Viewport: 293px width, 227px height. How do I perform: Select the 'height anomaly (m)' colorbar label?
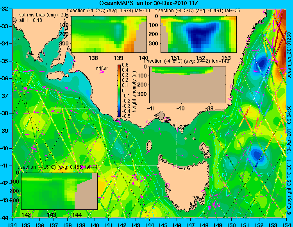(134, 92)
